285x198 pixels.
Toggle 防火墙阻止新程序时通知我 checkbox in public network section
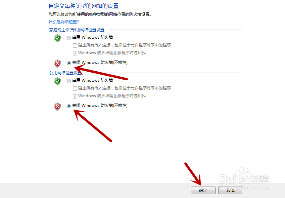(x=75, y=96)
